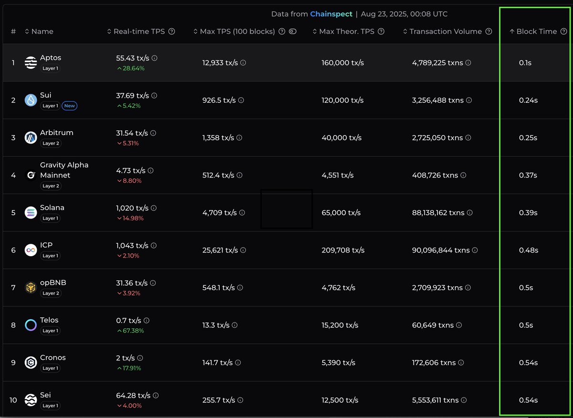
Task: Open help icon beside Real-time TPS header
Action: click(172, 31)
